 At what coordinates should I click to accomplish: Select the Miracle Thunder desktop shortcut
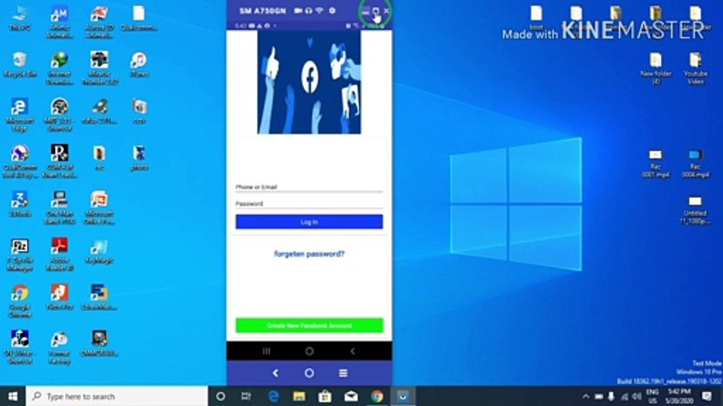99,68
